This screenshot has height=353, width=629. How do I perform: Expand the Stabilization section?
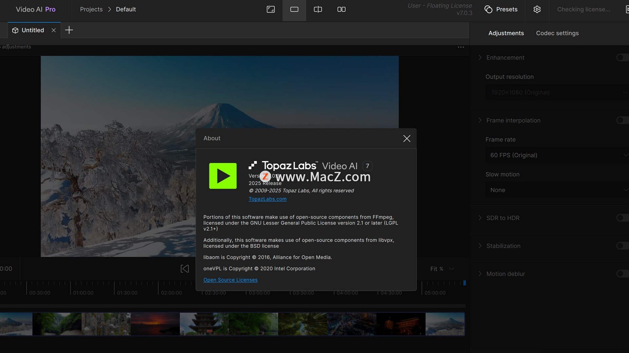click(480, 246)
